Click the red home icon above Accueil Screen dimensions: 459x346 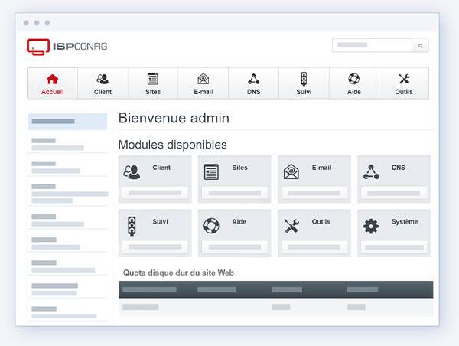tap(52, 79)
